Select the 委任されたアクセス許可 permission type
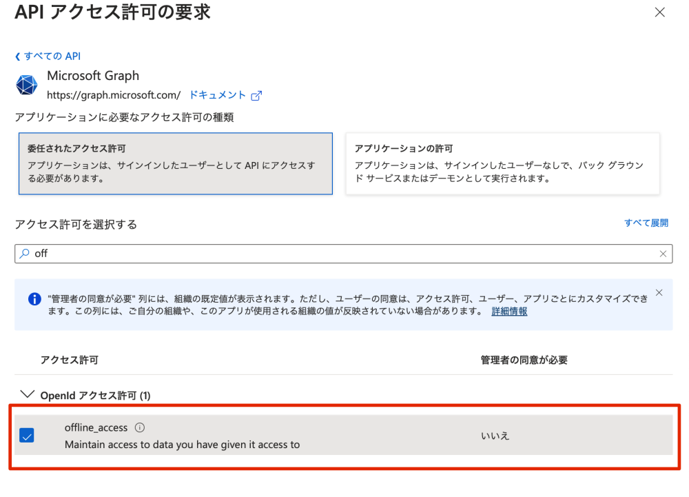The height and width of the screenshot is (497, 689). (175, 164)
